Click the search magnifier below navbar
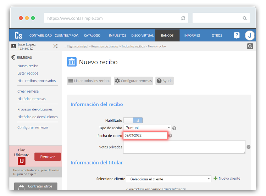Image resolution: width=266 pixels, height=196 pixels. click(250, 46)
